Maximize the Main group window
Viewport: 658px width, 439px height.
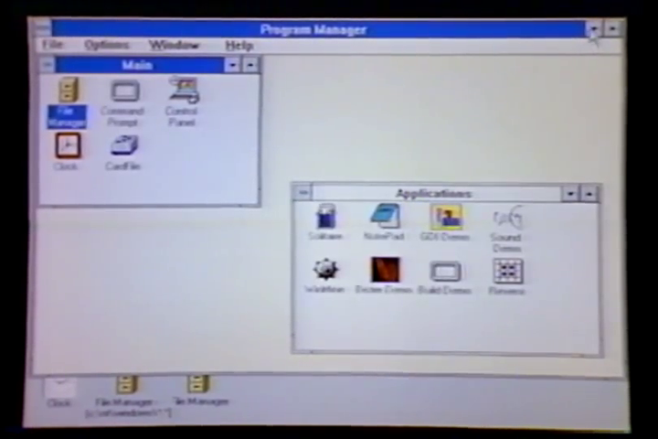[x=250, y=65]
